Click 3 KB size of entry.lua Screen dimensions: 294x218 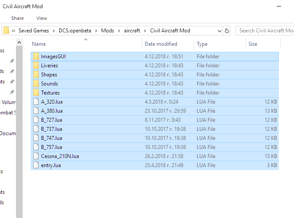tap(272, 165)
